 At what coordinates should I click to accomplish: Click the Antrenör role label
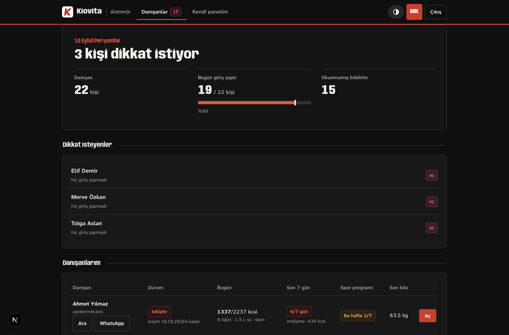click(x=120, y=12)
